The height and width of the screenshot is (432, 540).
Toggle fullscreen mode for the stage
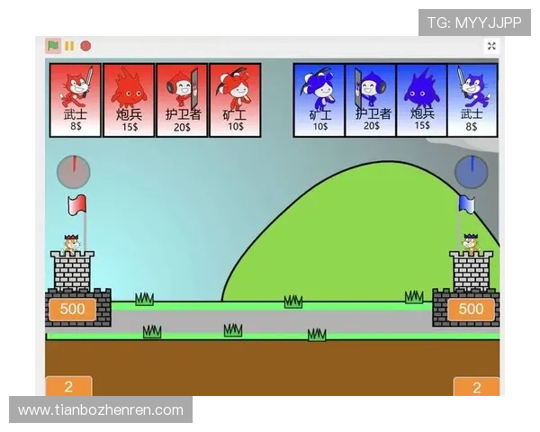pyautogui.click(x=491, y=46)
